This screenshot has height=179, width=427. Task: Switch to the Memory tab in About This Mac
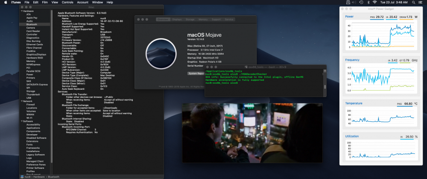coord(203,19)
